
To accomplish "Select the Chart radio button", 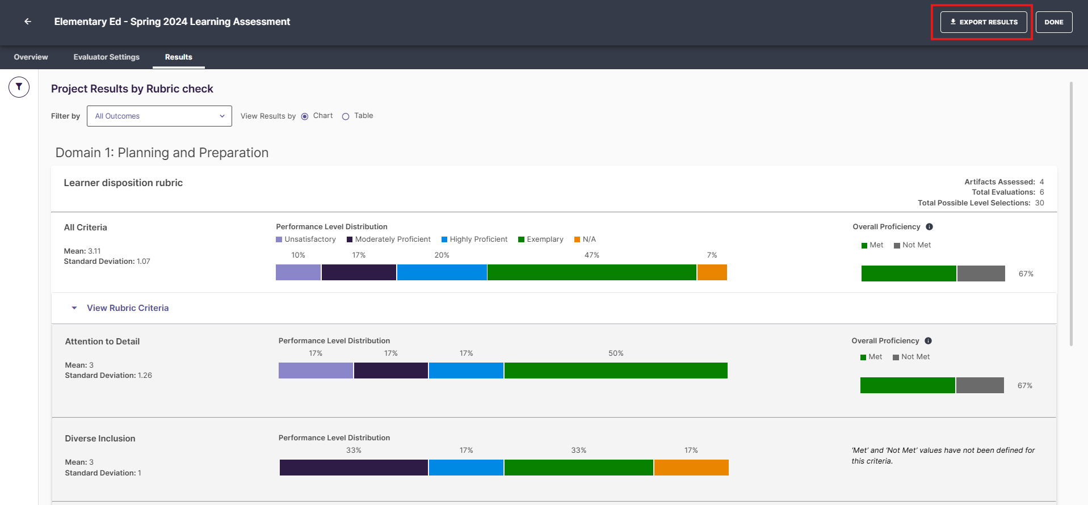I will tap(305, 116).
